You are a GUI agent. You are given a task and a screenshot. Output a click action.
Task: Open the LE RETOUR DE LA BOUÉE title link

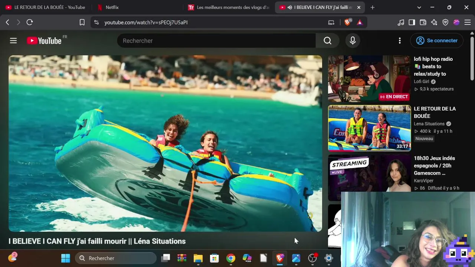435,112
